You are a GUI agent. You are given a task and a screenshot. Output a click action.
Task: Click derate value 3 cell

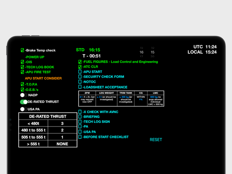point(62,123)
